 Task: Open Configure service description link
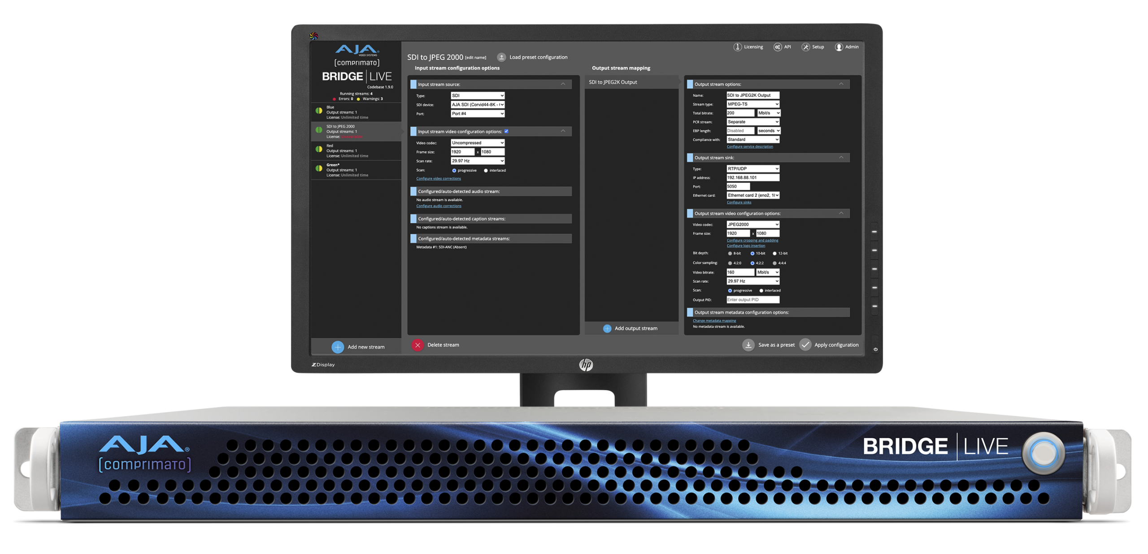click(x=749, y=146)
